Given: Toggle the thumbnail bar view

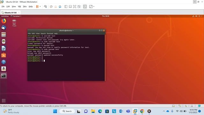Looking at the screenshot, I should click(70, 6).
